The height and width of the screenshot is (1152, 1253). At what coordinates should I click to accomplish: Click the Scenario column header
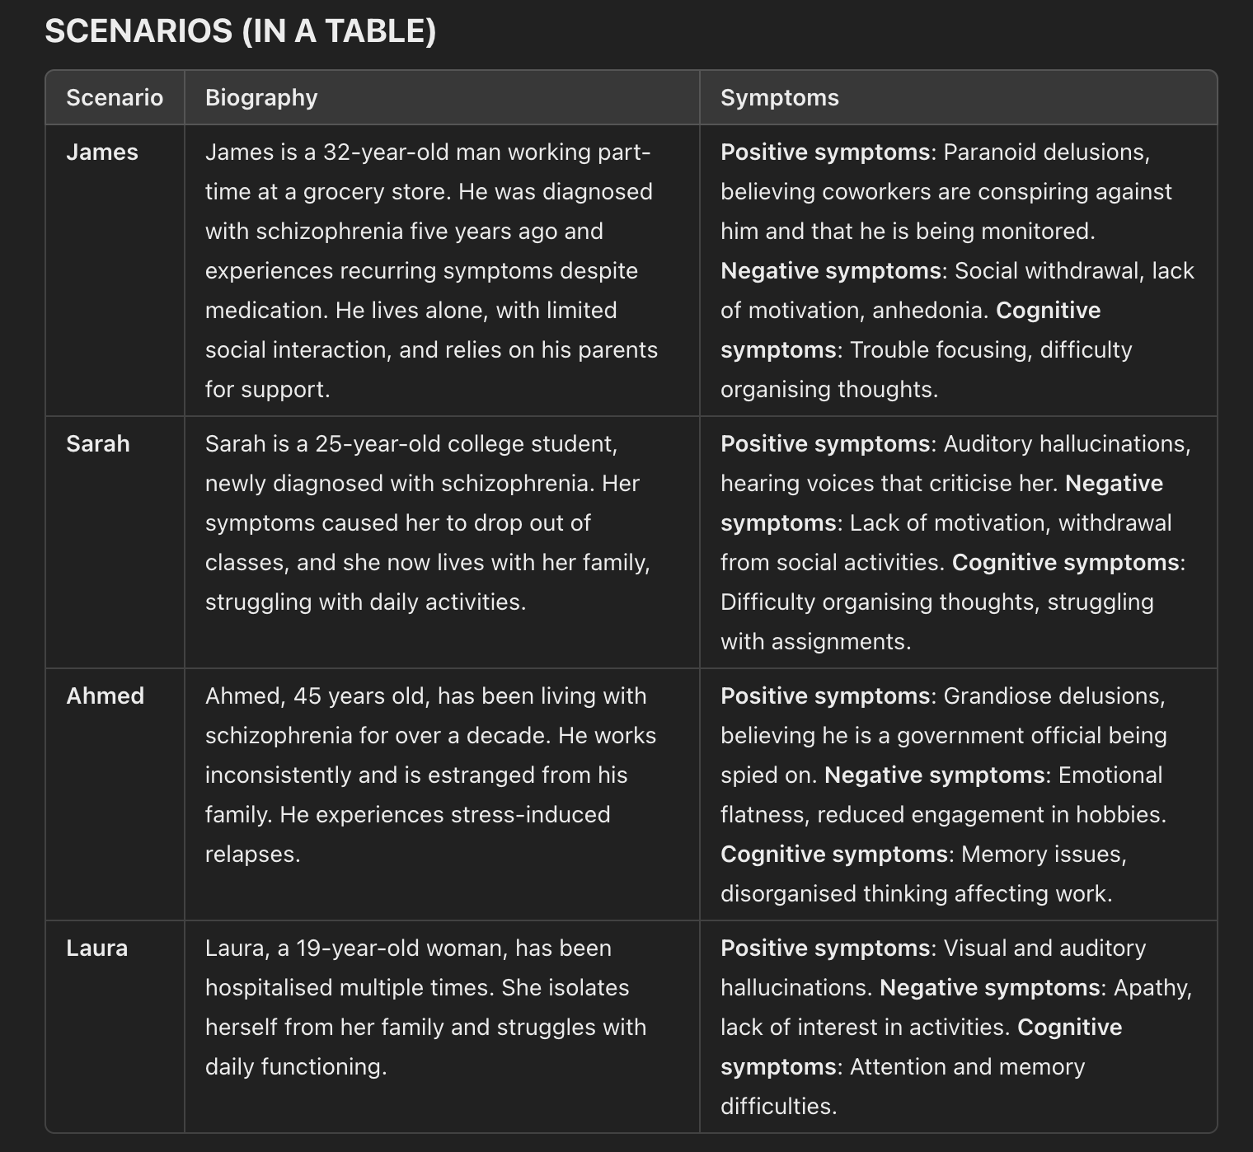click(115, 97)
